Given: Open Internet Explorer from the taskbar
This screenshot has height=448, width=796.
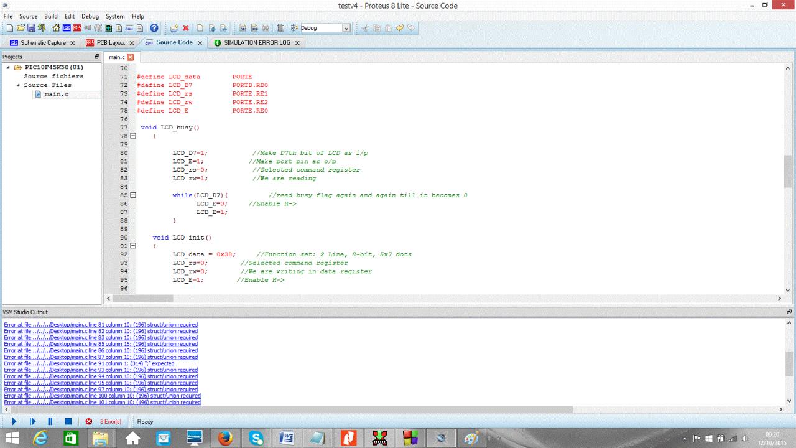Looking at the screenshot, I should tap(41, 438).
